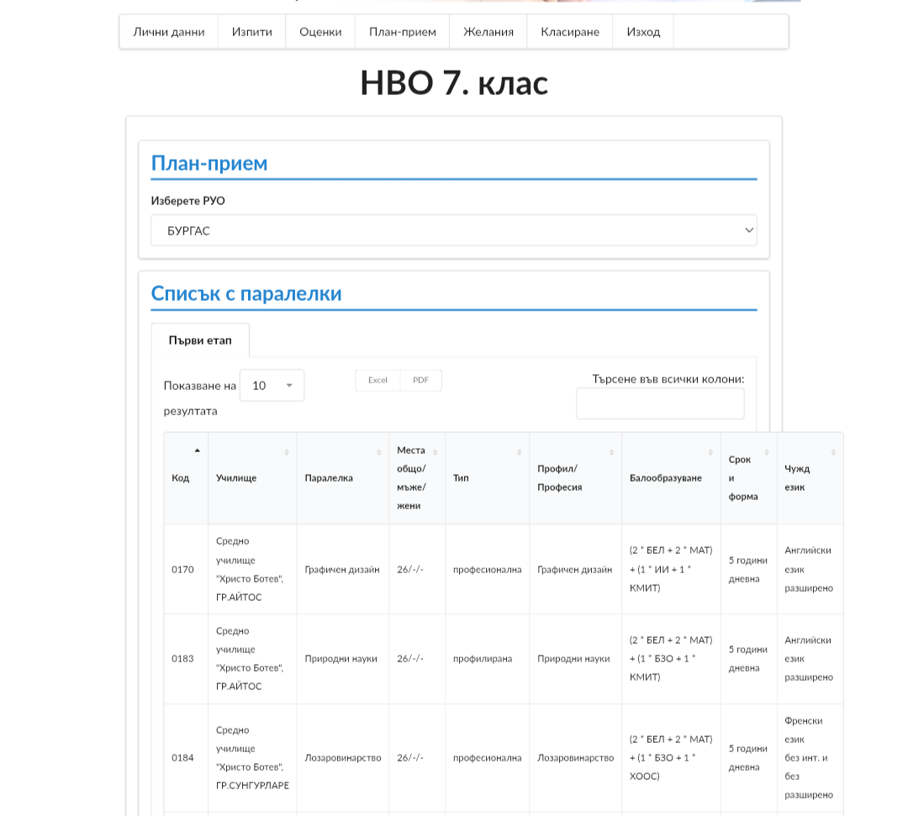This screenshot has width=908, height=816.
Task: Sort by the Чужд език column header
Action: pyautogui.click(x=810, y=478)
